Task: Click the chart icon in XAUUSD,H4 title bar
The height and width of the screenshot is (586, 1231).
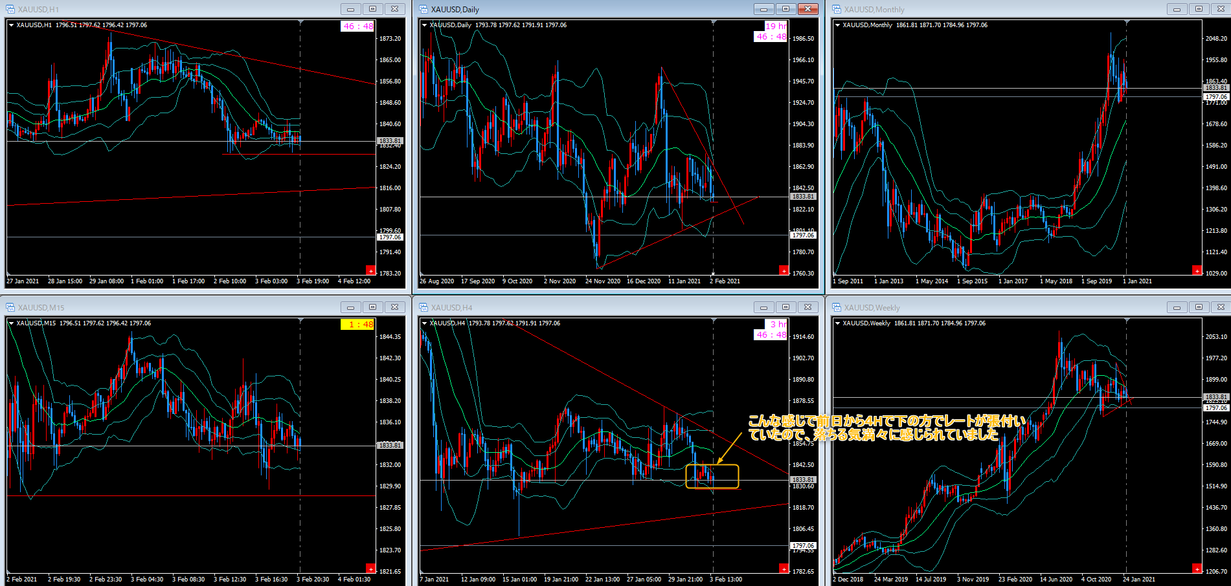Action: (424, 307)
